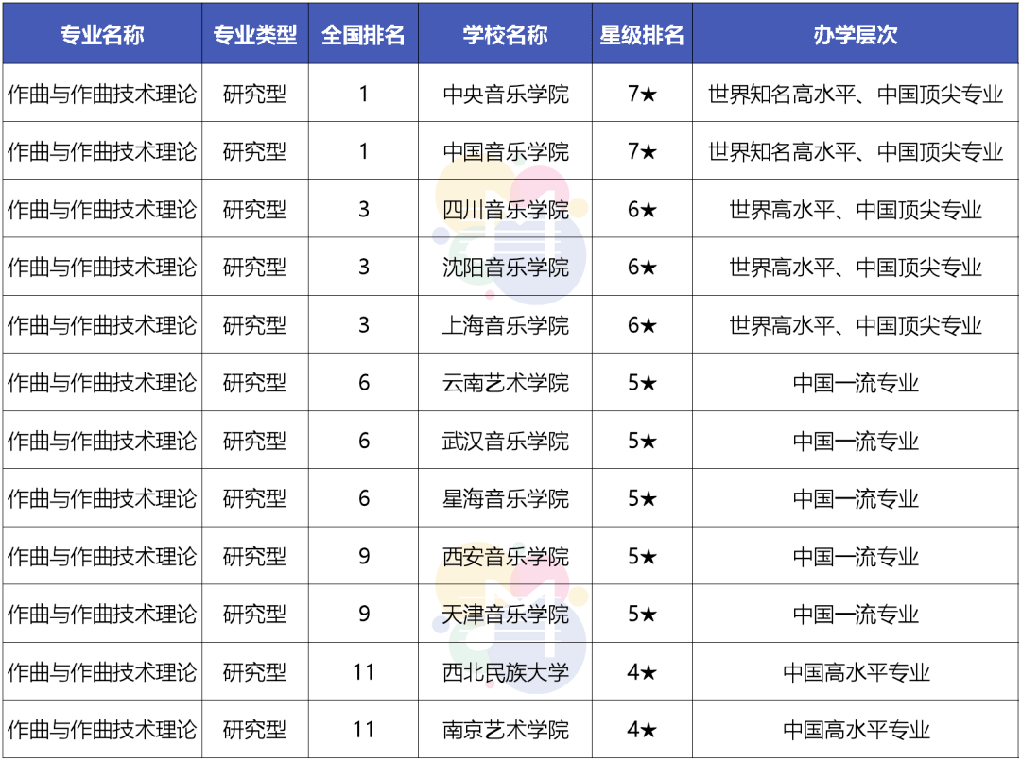Viewport: 1021px width, 762px height.
Task: Click the 星级排名 column header
Action: (x=642, y=35)
